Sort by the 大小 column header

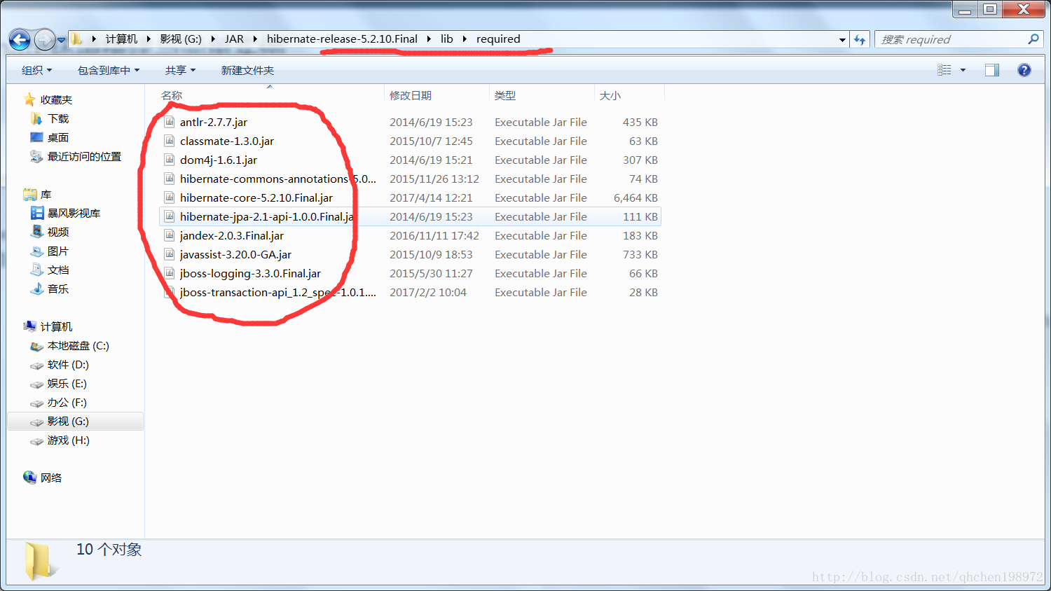[629, 95]
